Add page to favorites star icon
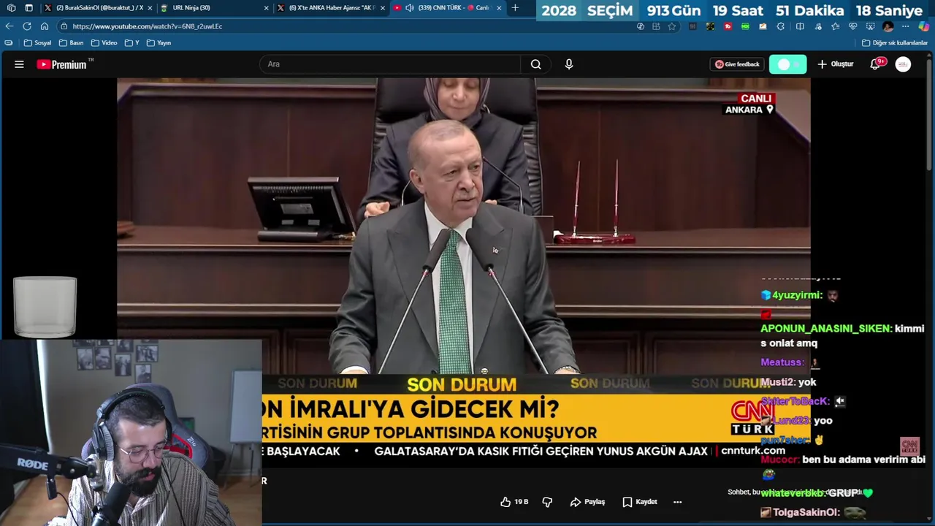Viewport: 935px width, 526px height. (x=672, y=26)
